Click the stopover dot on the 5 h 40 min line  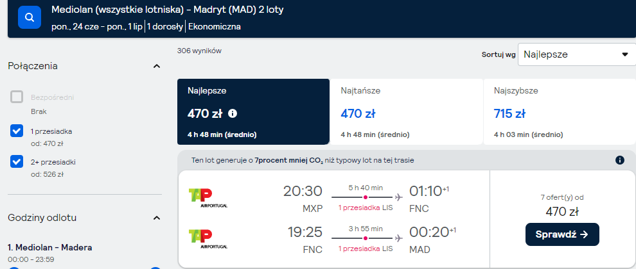coord(366,197)
